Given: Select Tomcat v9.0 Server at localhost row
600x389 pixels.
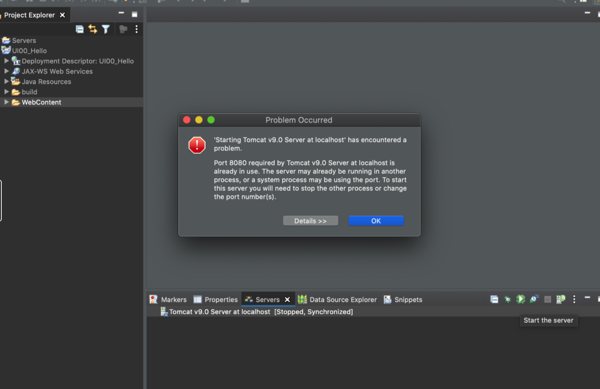Looking at the screenshot, I should (x=373, y=312).
